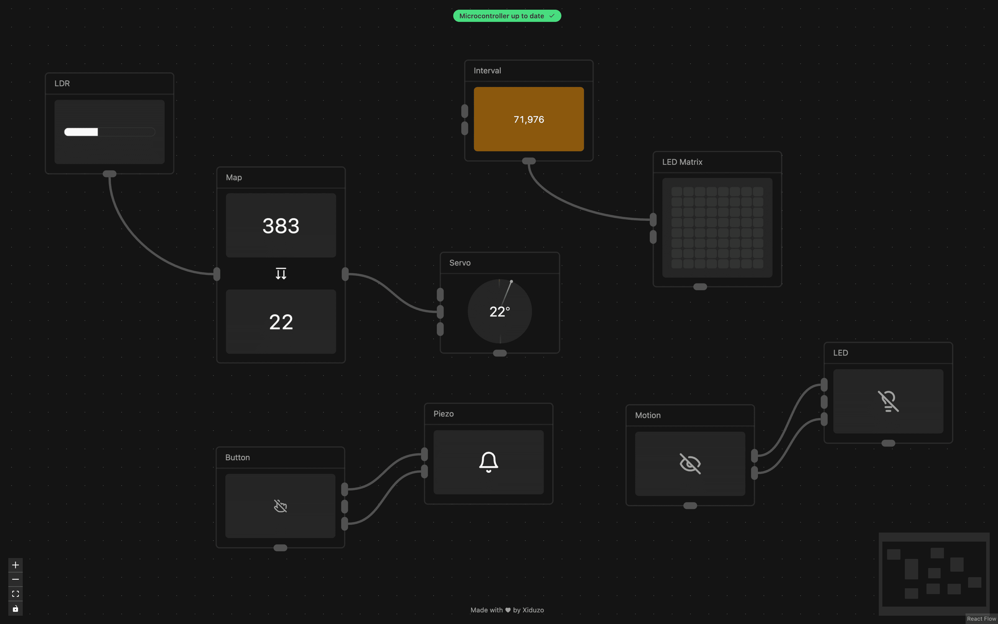998x624 pixels.
Task: Click the Servo top left input handle
Action: pos(440,295)
